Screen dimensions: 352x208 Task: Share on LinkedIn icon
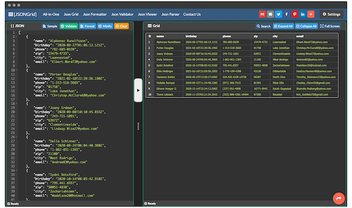pyautogui.click(x=303, y=14)
